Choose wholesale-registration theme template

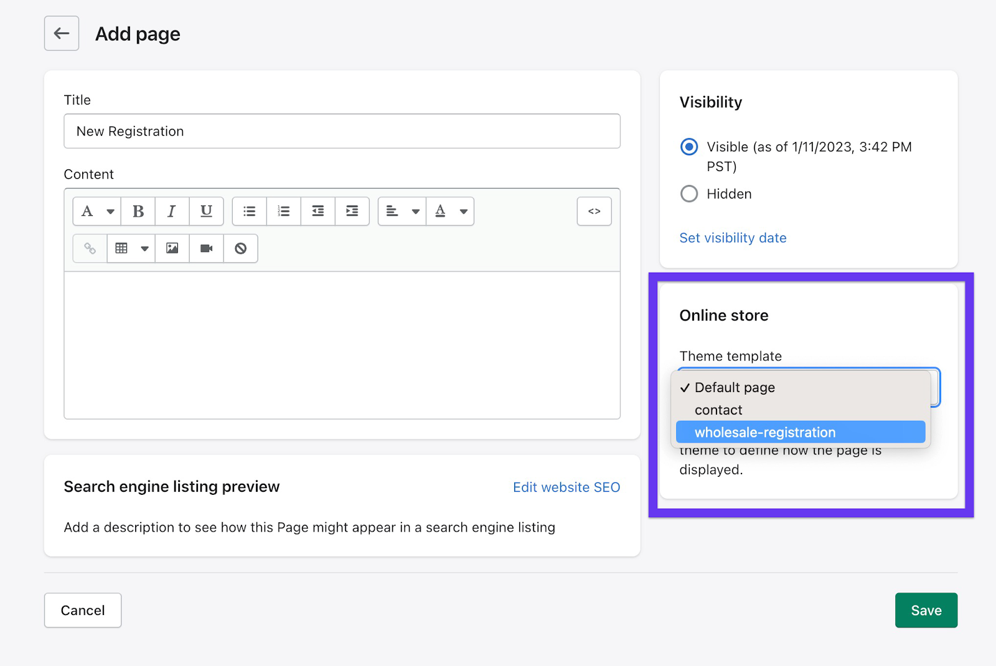(x=801, y=432)
